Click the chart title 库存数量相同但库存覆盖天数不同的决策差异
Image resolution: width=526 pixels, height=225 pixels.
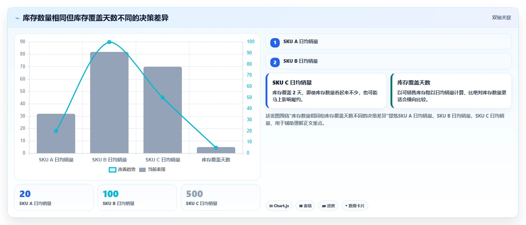(95, 18)
